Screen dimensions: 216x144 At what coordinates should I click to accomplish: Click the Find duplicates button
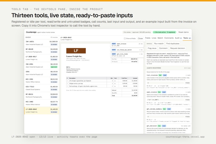click(173, 43)
